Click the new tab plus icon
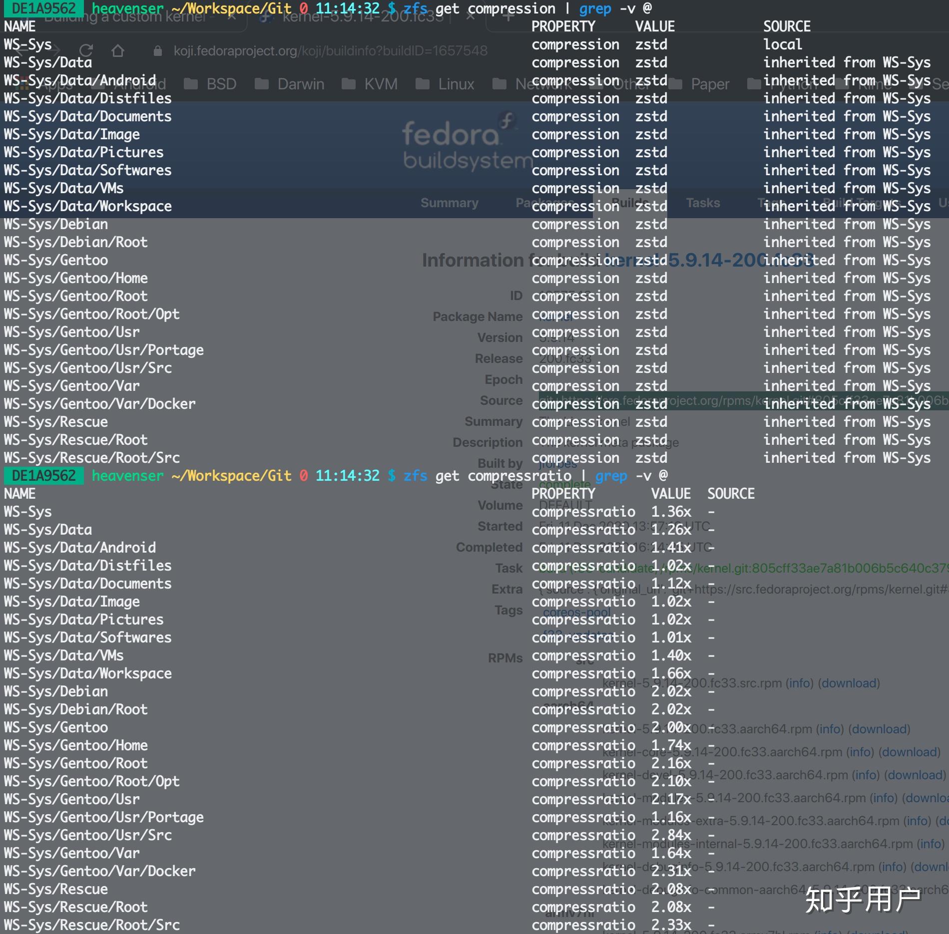The height and width of the screenshot is (934, 949). pyautogui.click(x=508, y=16)
